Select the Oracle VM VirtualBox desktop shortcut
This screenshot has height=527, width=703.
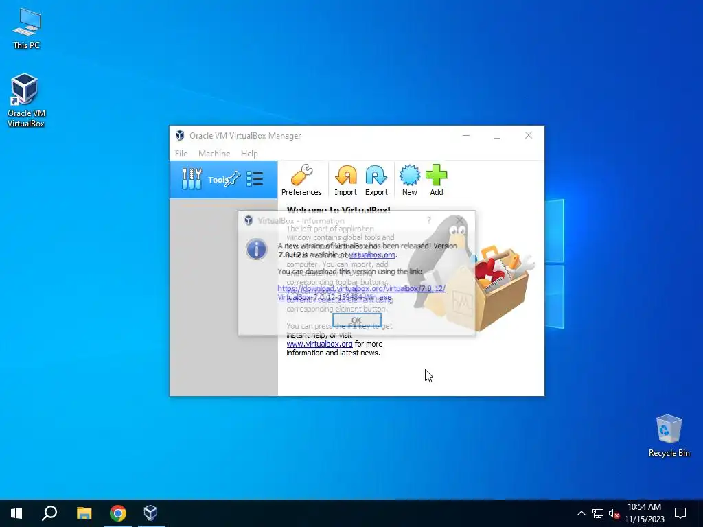coord(26,100)
